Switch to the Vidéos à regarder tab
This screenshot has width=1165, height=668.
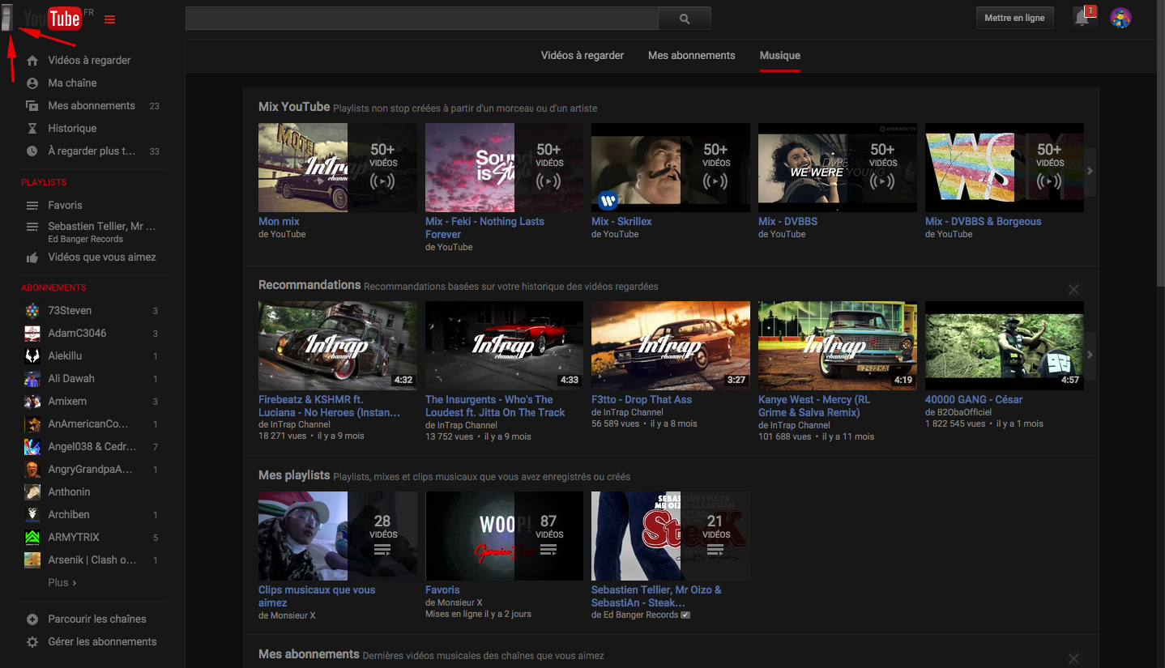click(x=582, y=56)
